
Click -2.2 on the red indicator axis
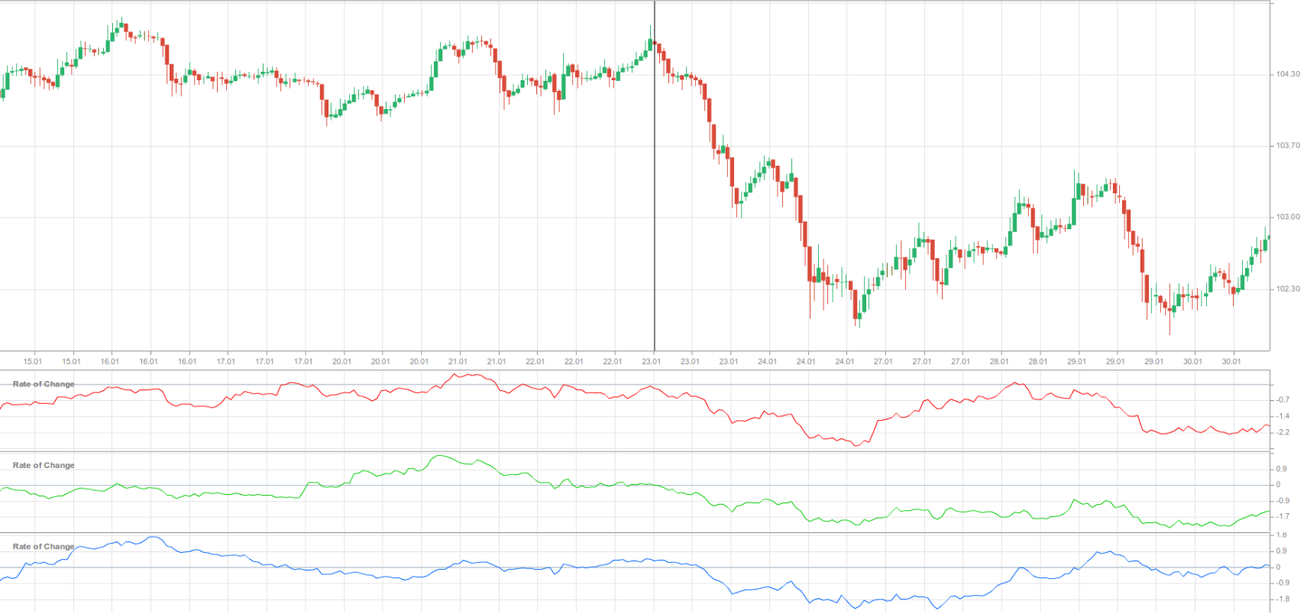1283,432
